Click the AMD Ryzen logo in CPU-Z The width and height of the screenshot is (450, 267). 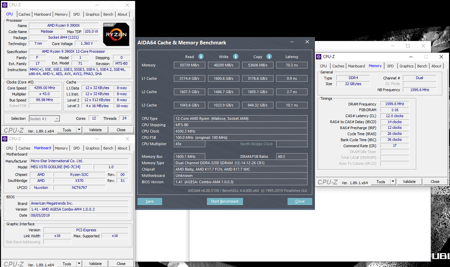(116, 34)
